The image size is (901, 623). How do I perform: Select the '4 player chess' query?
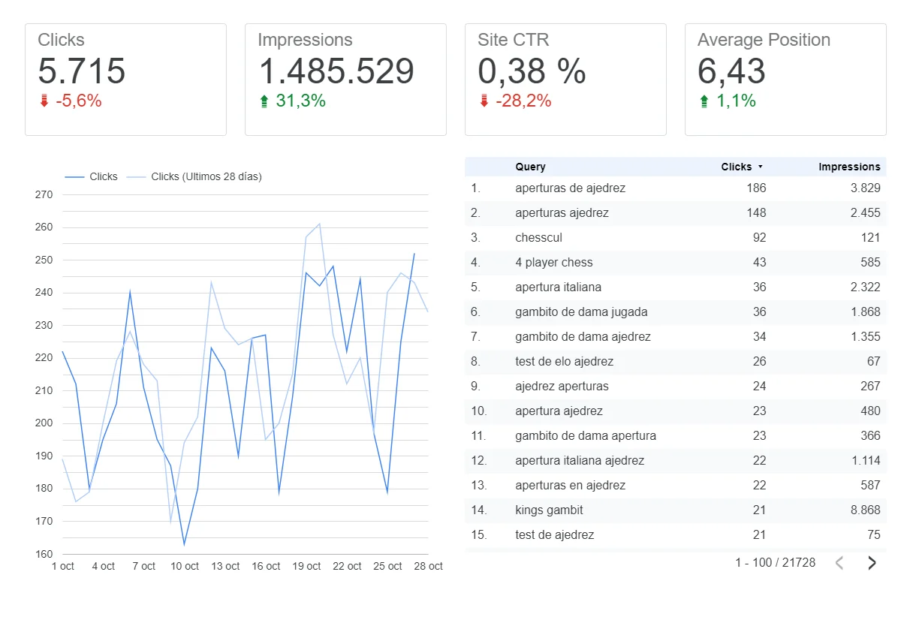(x=553, y=263)
